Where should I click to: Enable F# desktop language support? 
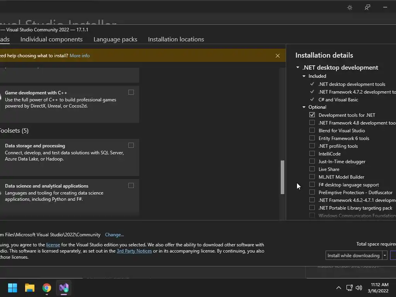[x=312, y=184]
